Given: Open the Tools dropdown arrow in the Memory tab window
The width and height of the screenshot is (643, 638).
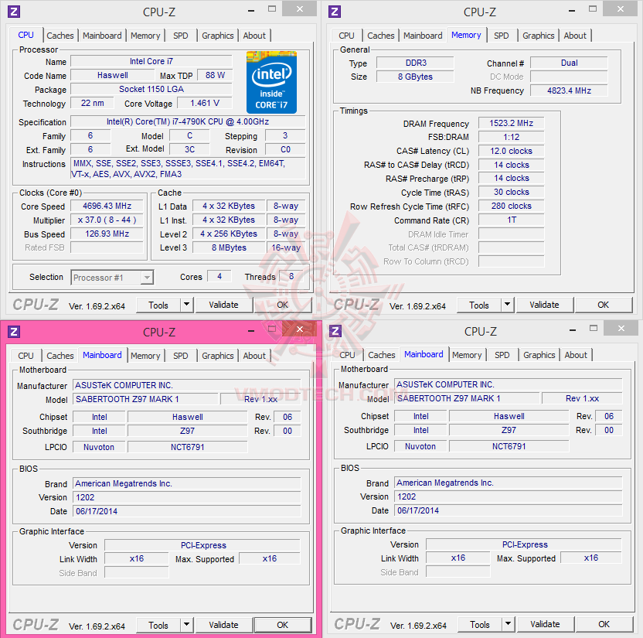Looking at the screenshot, I should point(507,305).
